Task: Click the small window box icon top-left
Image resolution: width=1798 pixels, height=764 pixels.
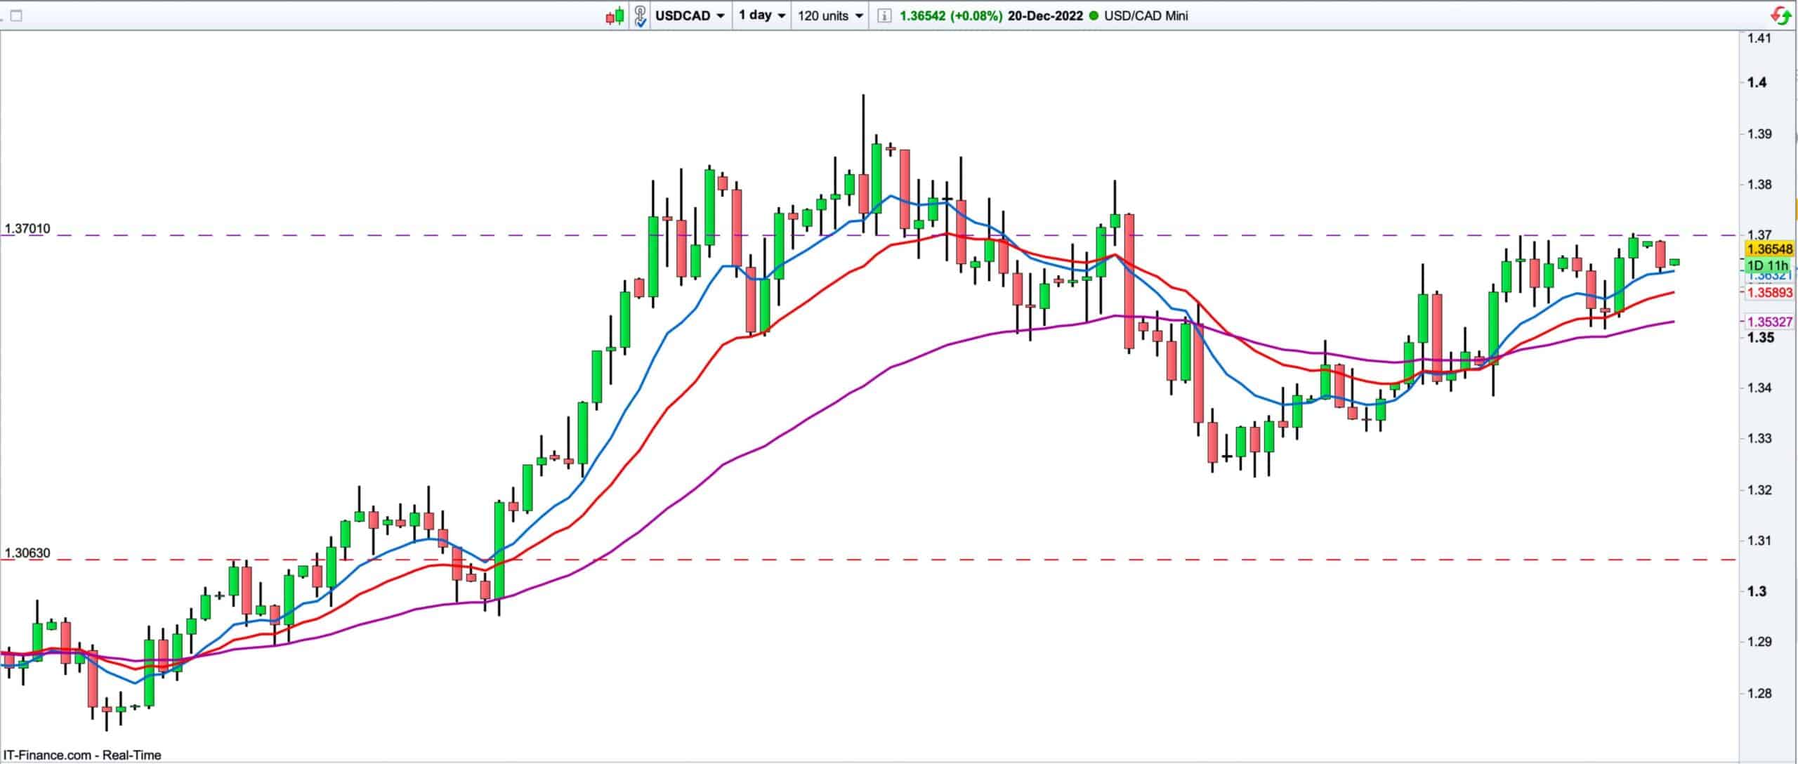Action: (x=17, y=15)
